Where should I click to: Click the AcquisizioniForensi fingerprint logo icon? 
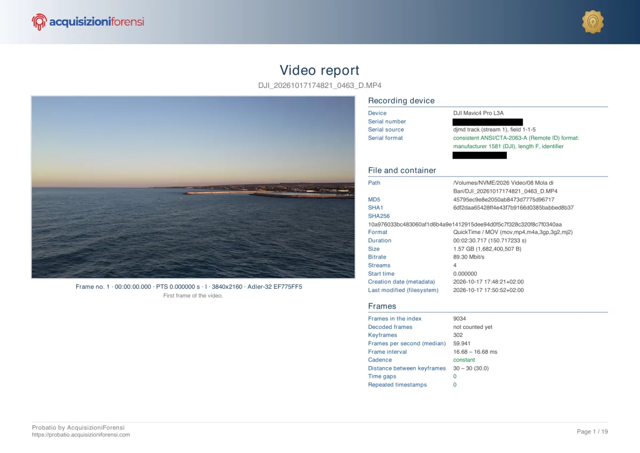[x=39, y=22]
